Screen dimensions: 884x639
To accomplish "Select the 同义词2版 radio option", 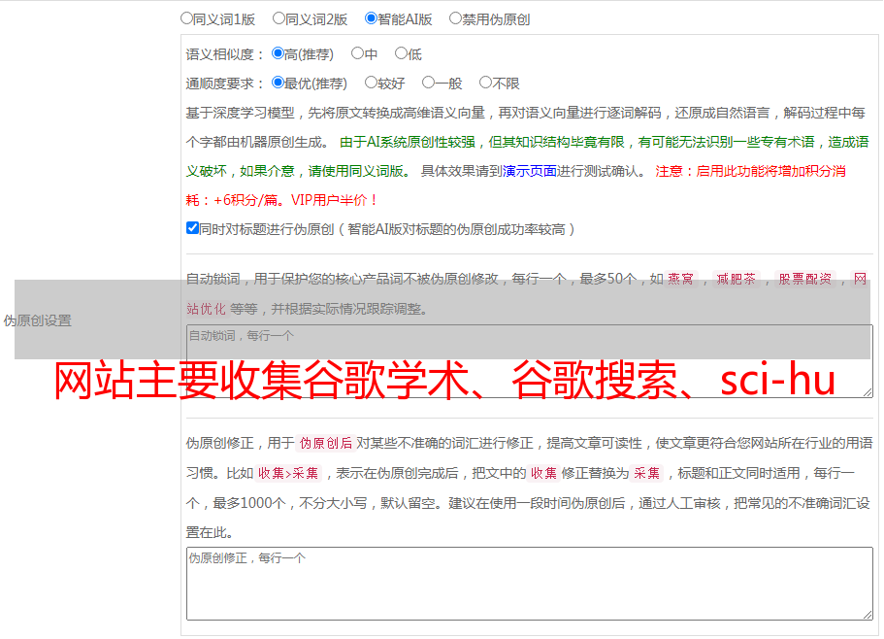I will pyautogui.click(x=278, y=18).
